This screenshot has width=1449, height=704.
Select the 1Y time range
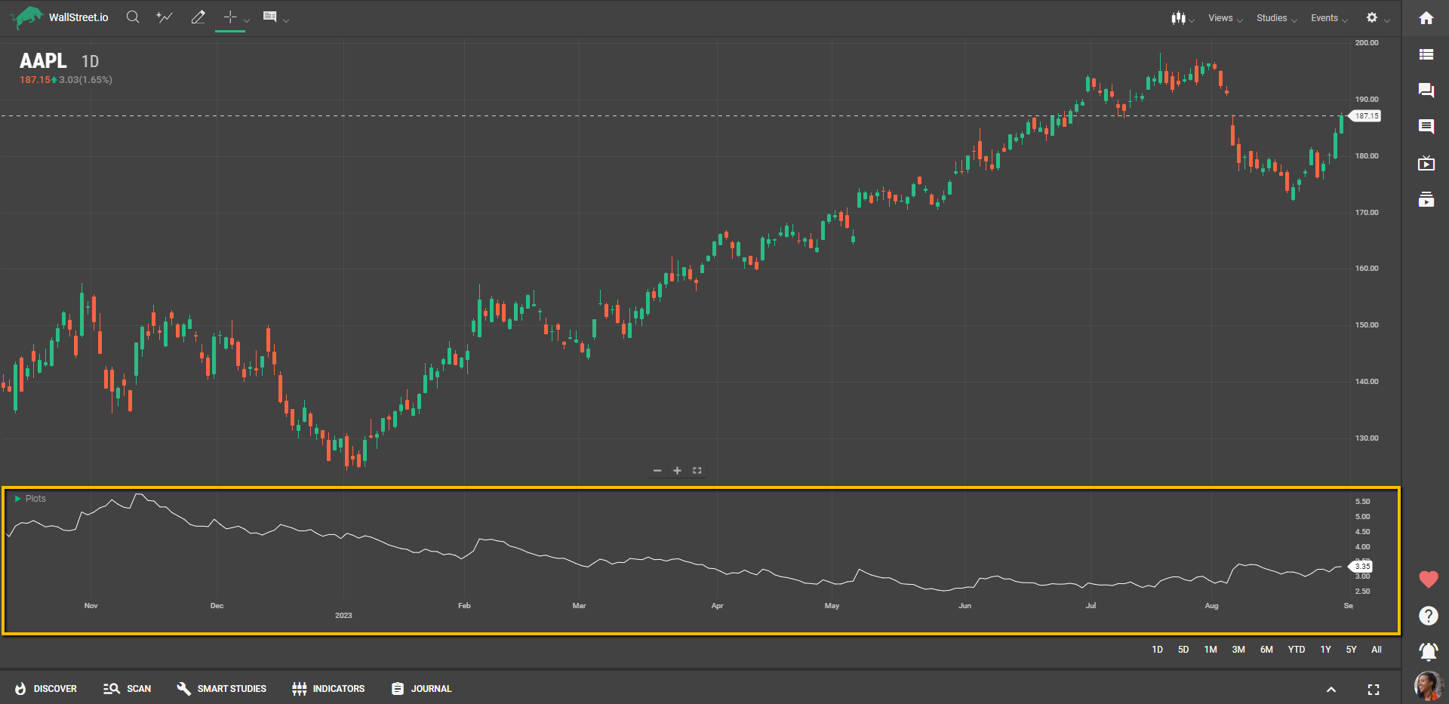tap(1325, 650)
